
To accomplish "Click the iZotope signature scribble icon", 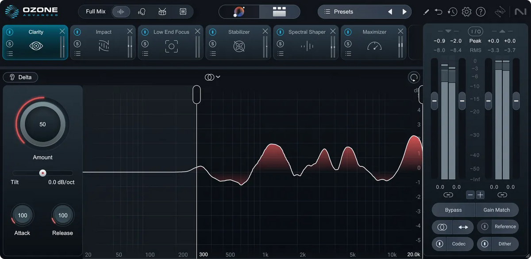I will pyautogui.click(x=500, y=11).
